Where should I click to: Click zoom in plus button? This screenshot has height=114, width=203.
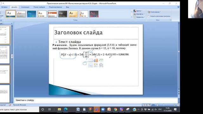tap(174, 105)
